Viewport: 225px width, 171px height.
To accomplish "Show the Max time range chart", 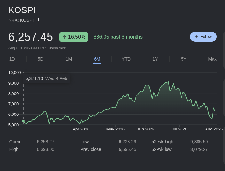I will (x=212, y=59).
